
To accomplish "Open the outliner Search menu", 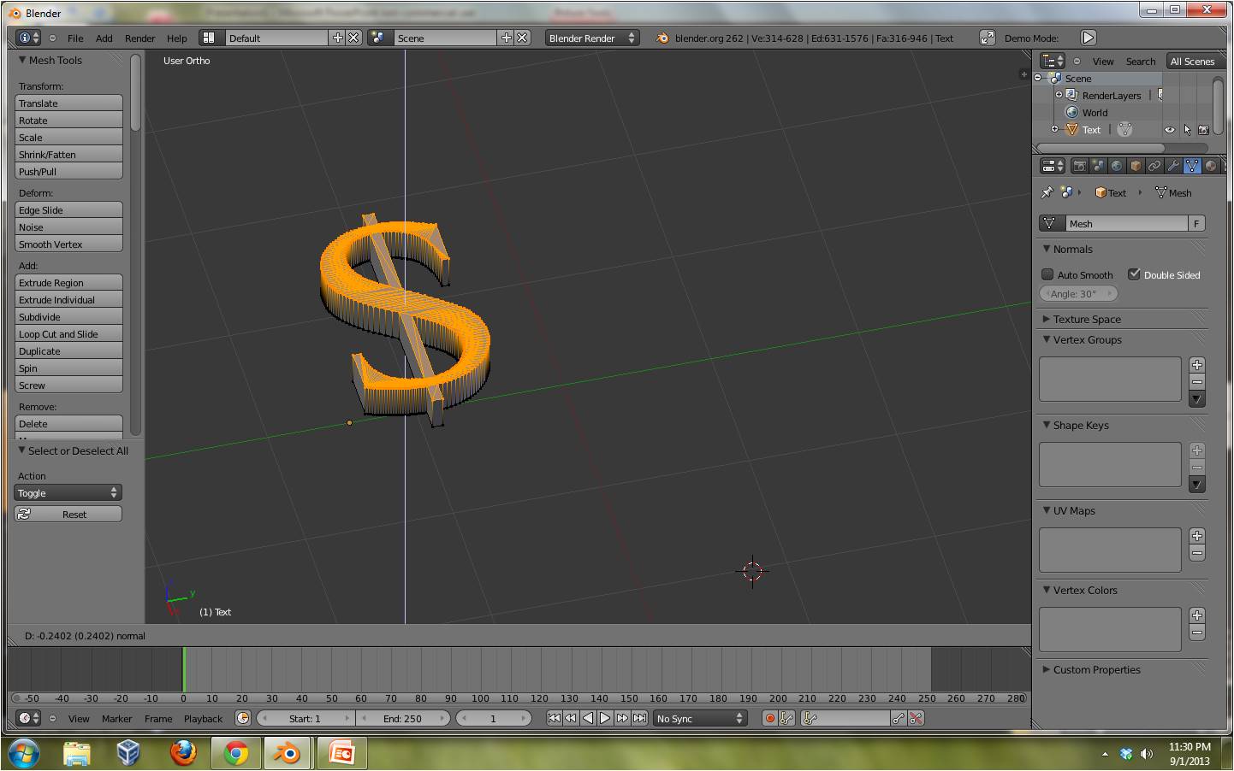I will [1140, 61].
